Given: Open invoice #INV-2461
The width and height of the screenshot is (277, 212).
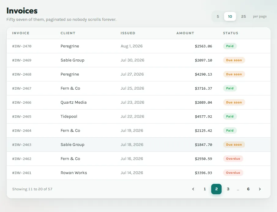Looking at the screenshot, I should [22, 173].
